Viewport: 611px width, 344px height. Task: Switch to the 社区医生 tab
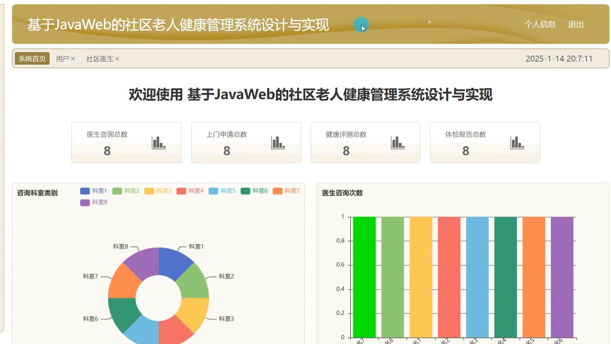tap(100, 59)
